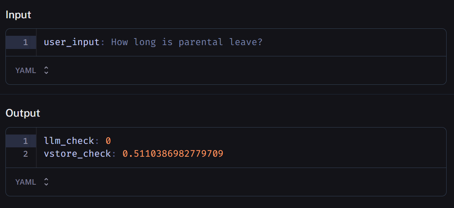Click empty area right of Input code line

click(351, 42)
